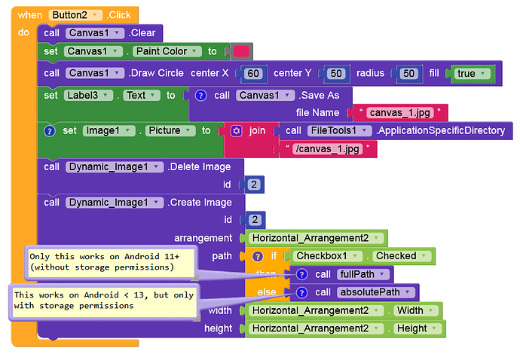The width and height of the screenshot is (520, 354).
Task: Click the canvas_1.jpg file name text field
Action: pyautogui.click(x=400, y=113)
